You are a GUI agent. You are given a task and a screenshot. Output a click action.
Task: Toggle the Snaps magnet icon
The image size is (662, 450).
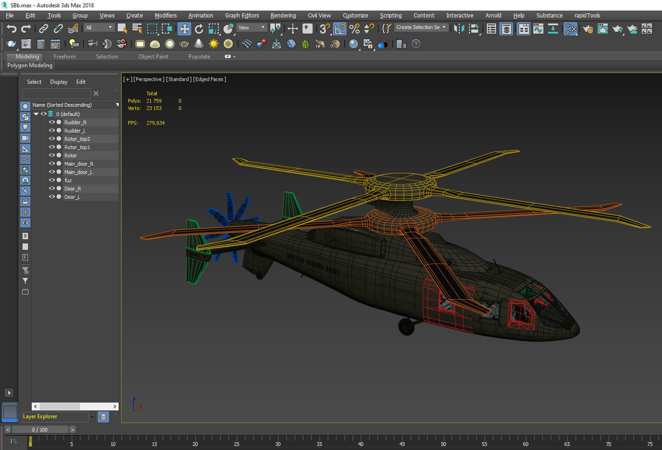click(324, 29)
